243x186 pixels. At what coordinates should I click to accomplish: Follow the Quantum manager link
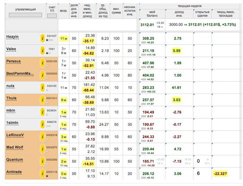click(x=15, y=160)
